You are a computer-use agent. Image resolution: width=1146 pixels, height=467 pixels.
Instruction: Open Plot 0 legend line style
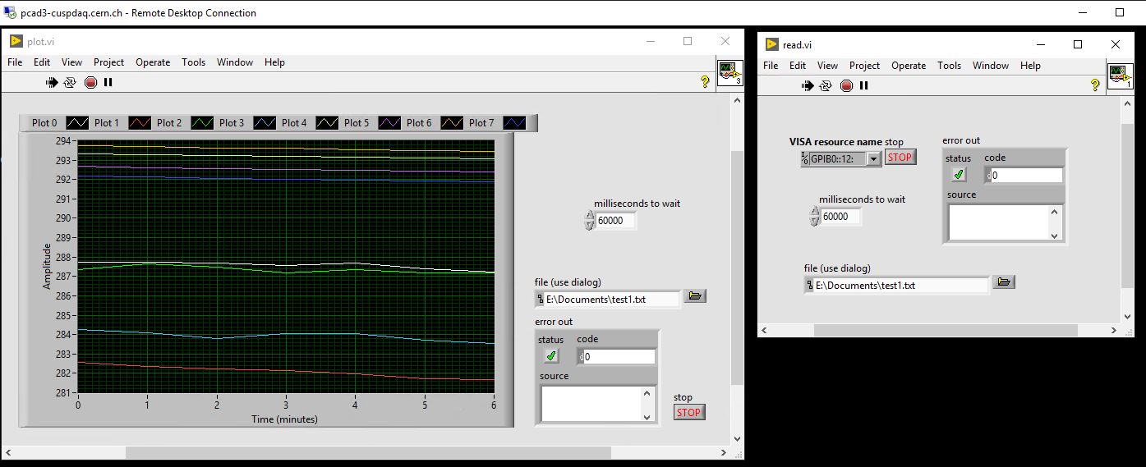click(76, 123)
